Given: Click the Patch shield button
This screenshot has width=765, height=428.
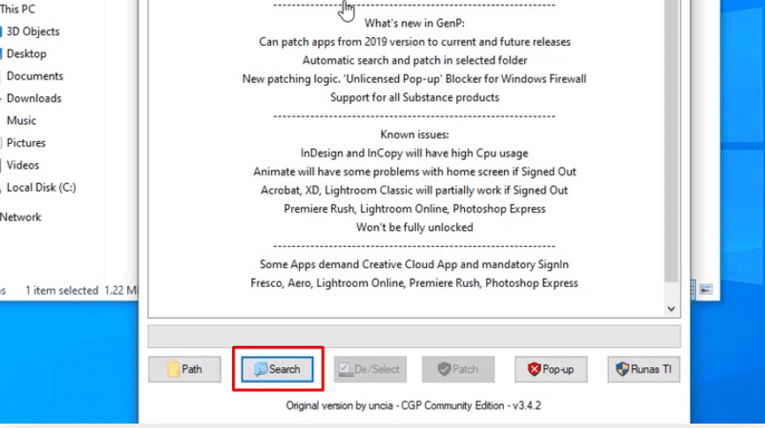Looking at the screenshot, I should (458, 369).
